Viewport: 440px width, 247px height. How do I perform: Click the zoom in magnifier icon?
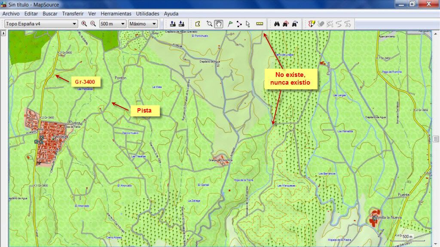[84, 24]
